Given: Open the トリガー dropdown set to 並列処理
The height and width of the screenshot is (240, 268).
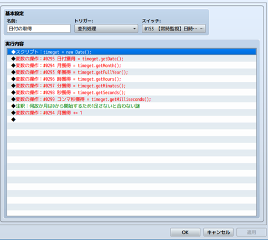Looking at the screenshot, I should tap(106, 29).
